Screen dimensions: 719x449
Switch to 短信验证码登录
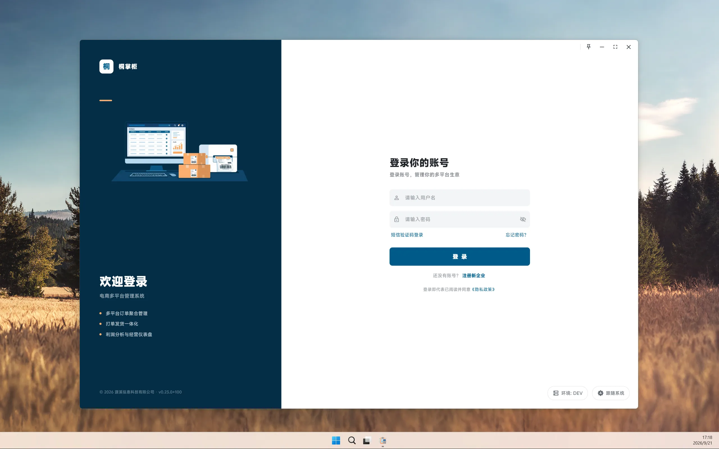[407, 235]
